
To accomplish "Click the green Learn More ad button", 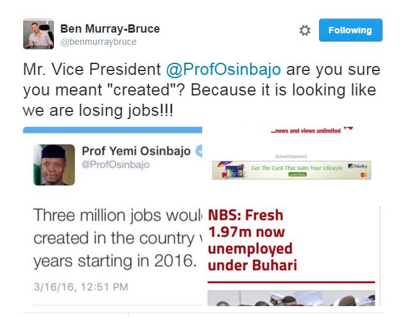I will coord(297,174).
